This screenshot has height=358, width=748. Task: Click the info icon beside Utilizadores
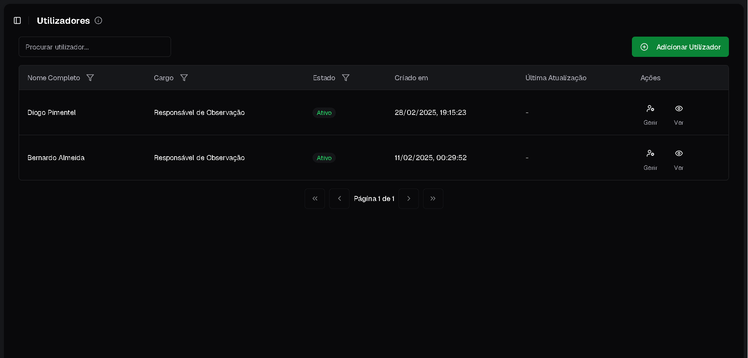(98, 21)
